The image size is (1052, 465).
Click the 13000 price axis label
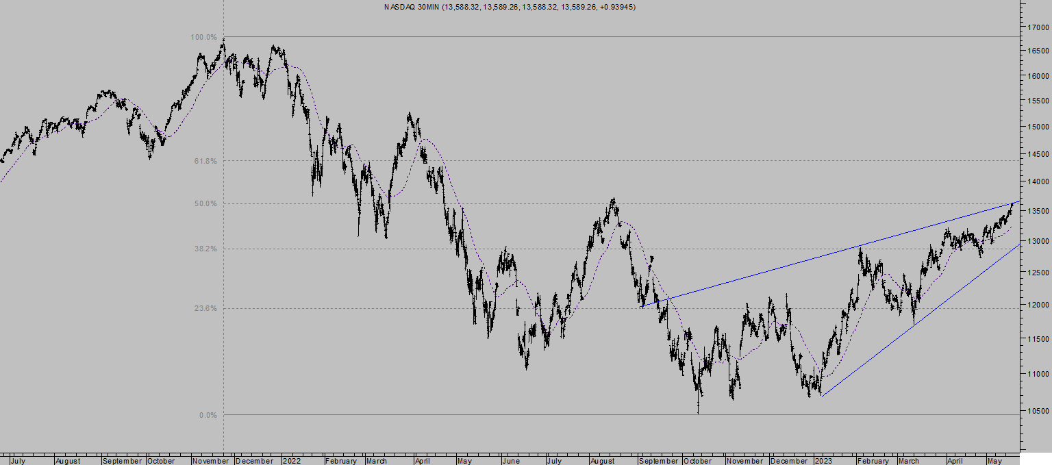click(x=1039, y=241)
